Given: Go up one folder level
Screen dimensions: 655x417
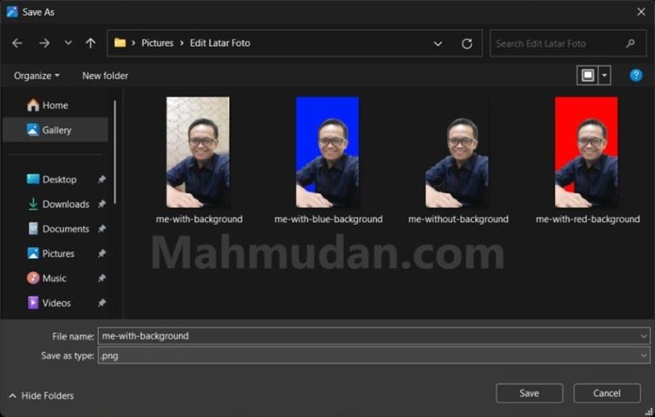Looking at the screenshot, I should point(90,43).
